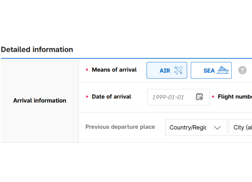Click the Means of arrival label
252x182 pixels.
point(114,70)
